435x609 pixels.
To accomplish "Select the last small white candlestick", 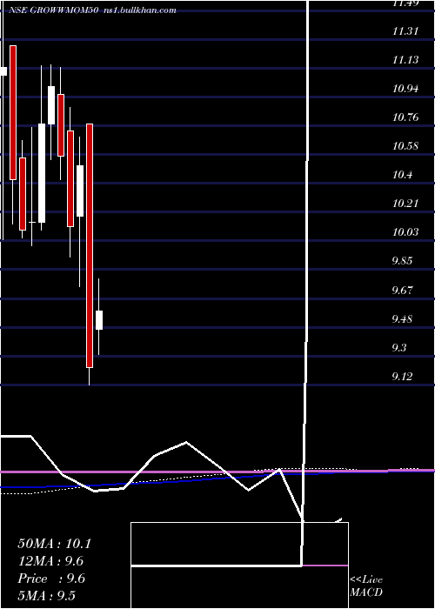I will coord(99,320).
